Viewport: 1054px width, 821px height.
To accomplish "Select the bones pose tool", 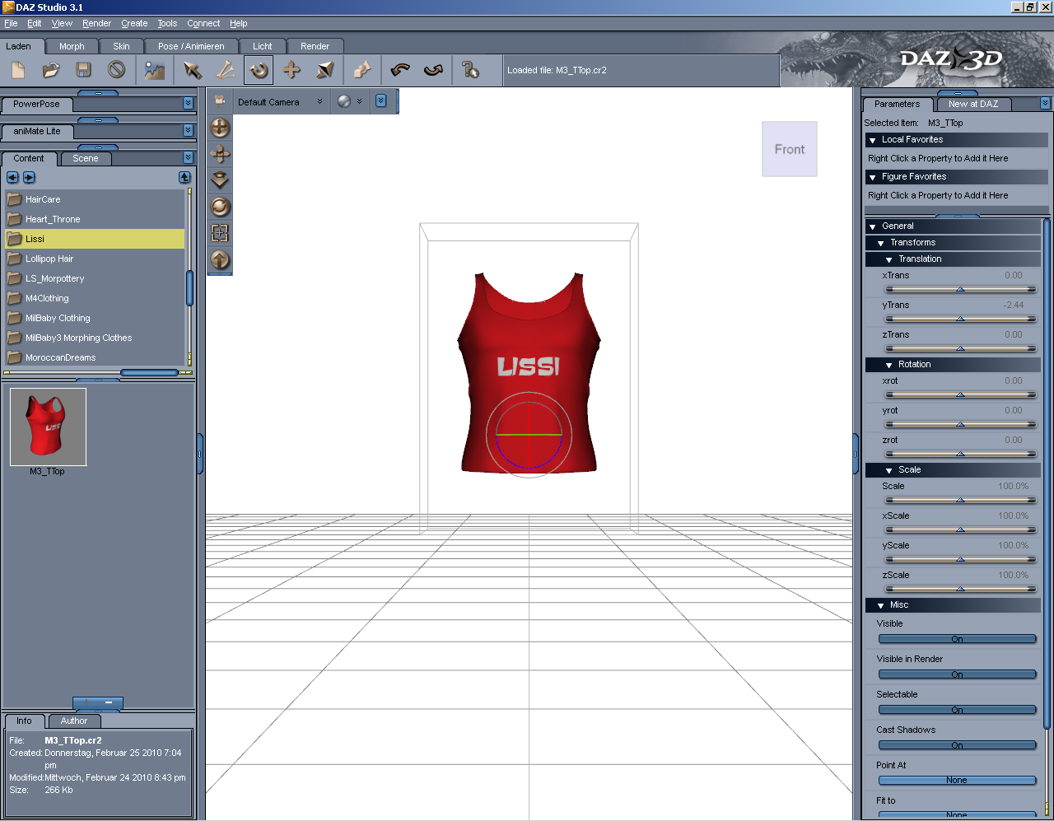I will (226, 70).
